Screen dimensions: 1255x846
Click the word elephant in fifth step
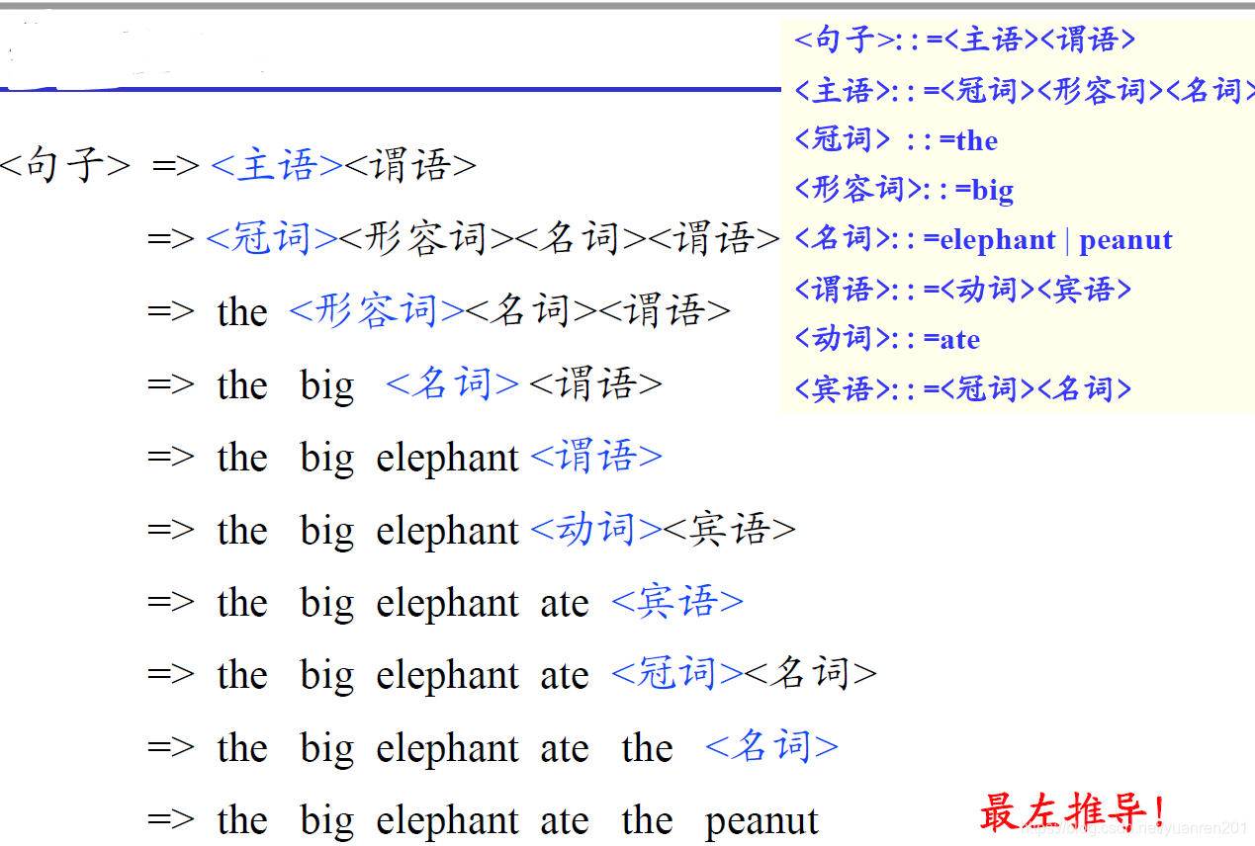pyautogui.click(x=447, y=457)
